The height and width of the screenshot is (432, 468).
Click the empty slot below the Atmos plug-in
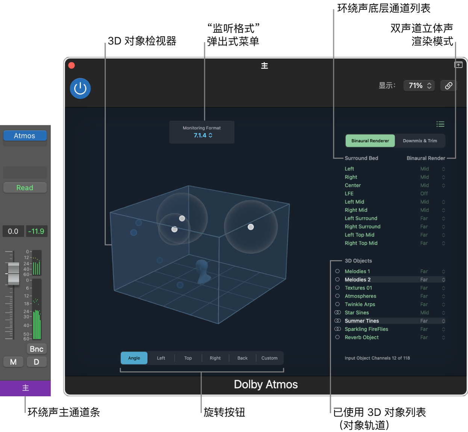tap(25, 144)
